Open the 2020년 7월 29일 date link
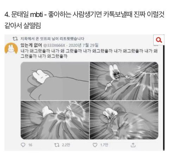 83,45
